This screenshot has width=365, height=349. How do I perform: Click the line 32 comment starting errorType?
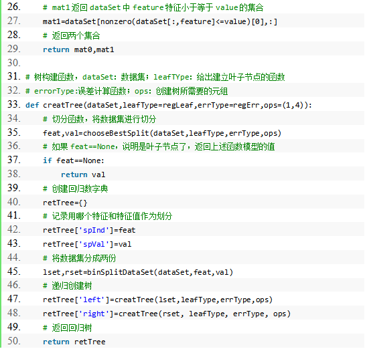coord(127,91)
